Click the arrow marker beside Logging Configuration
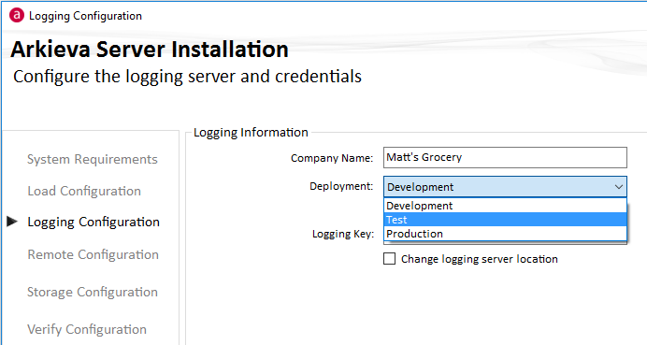The width and height of the screenshot is (647, 345). 12,222
